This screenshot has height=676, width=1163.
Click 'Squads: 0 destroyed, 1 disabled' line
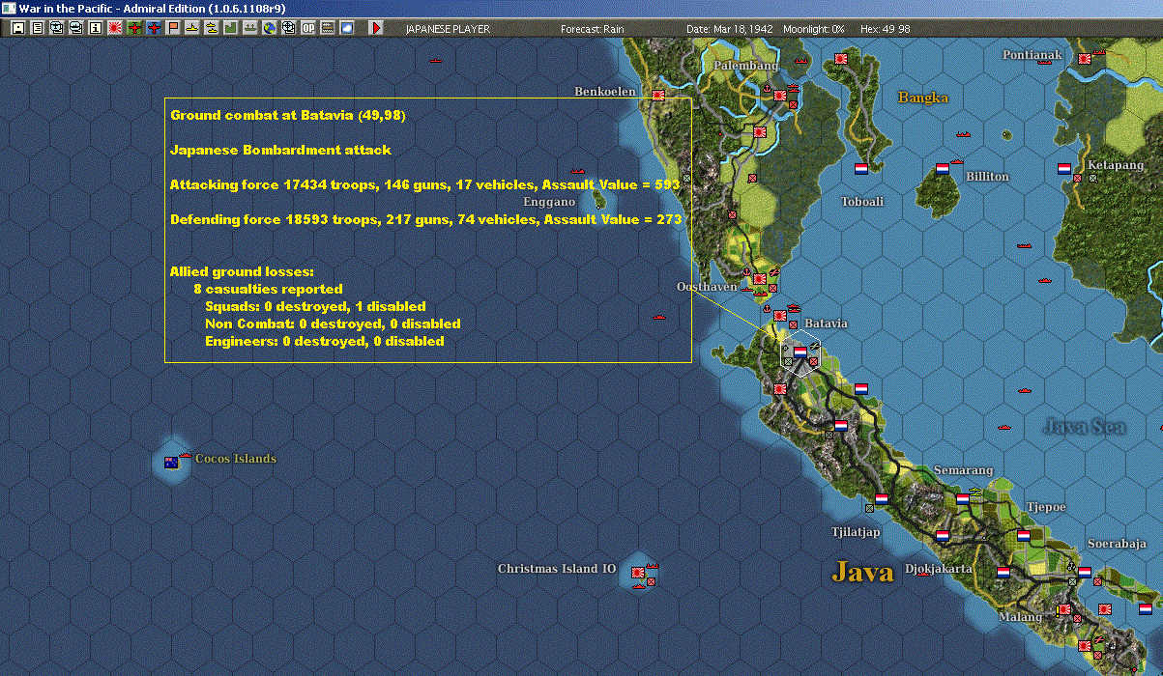pyautogui.click(x=315, y=306)
